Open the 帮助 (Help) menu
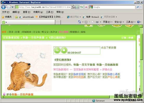The image size is (144, 103). pyautogui.click(x=60, y=12)
